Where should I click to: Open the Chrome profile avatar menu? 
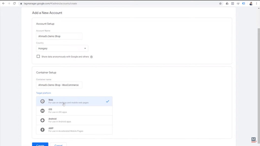coord(251,3)
